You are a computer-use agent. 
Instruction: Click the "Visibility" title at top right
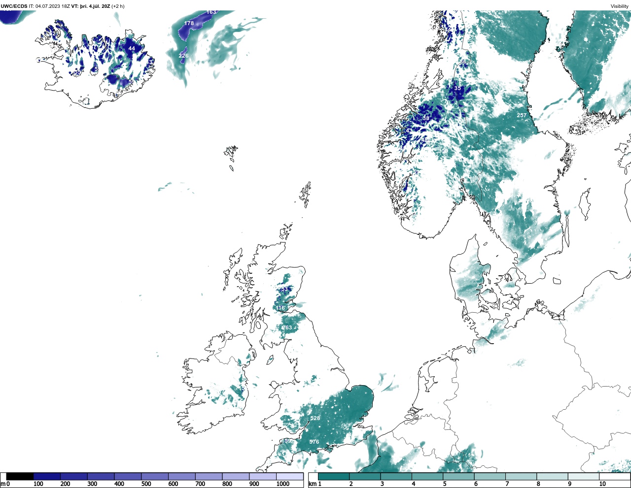pyautogui.click(x=620, y=6)
